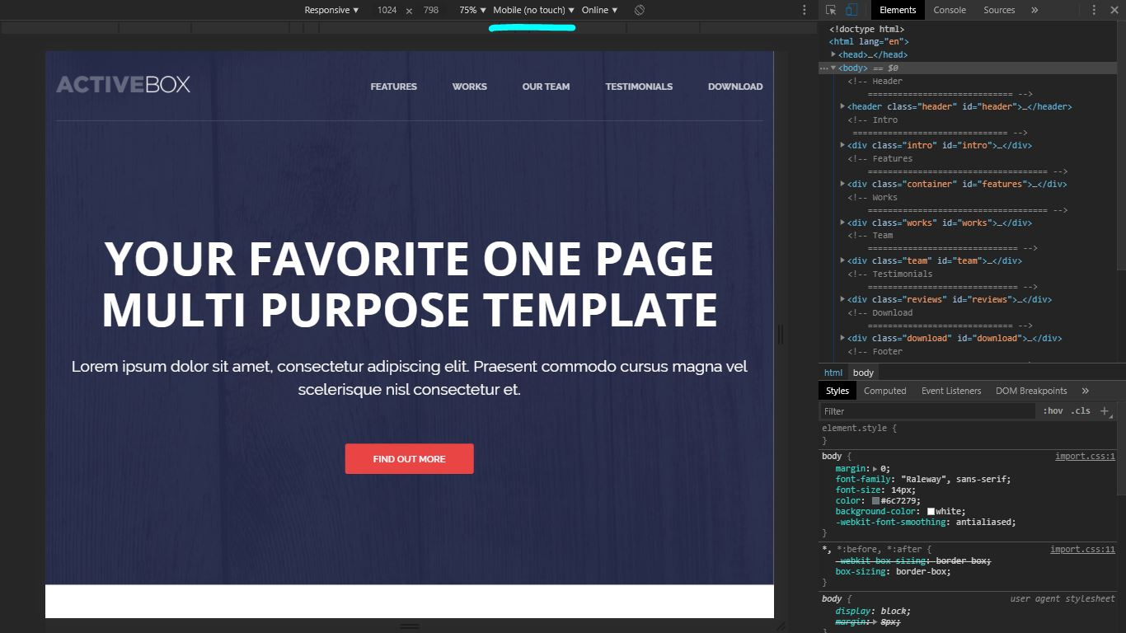Activate the inspect element picker icon
This screenshot has height=633, width=1126.
point(831,10)
